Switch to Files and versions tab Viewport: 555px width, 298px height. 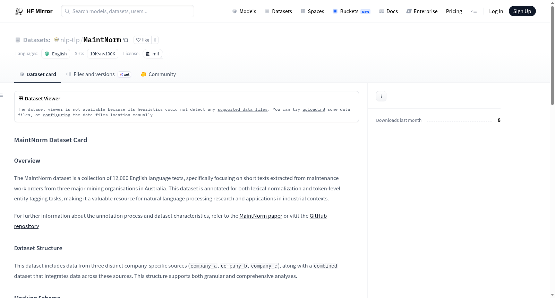coord(99,74)
